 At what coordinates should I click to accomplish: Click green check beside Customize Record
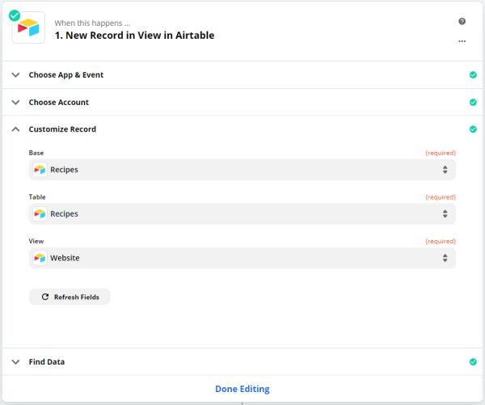tap(473, 129)
